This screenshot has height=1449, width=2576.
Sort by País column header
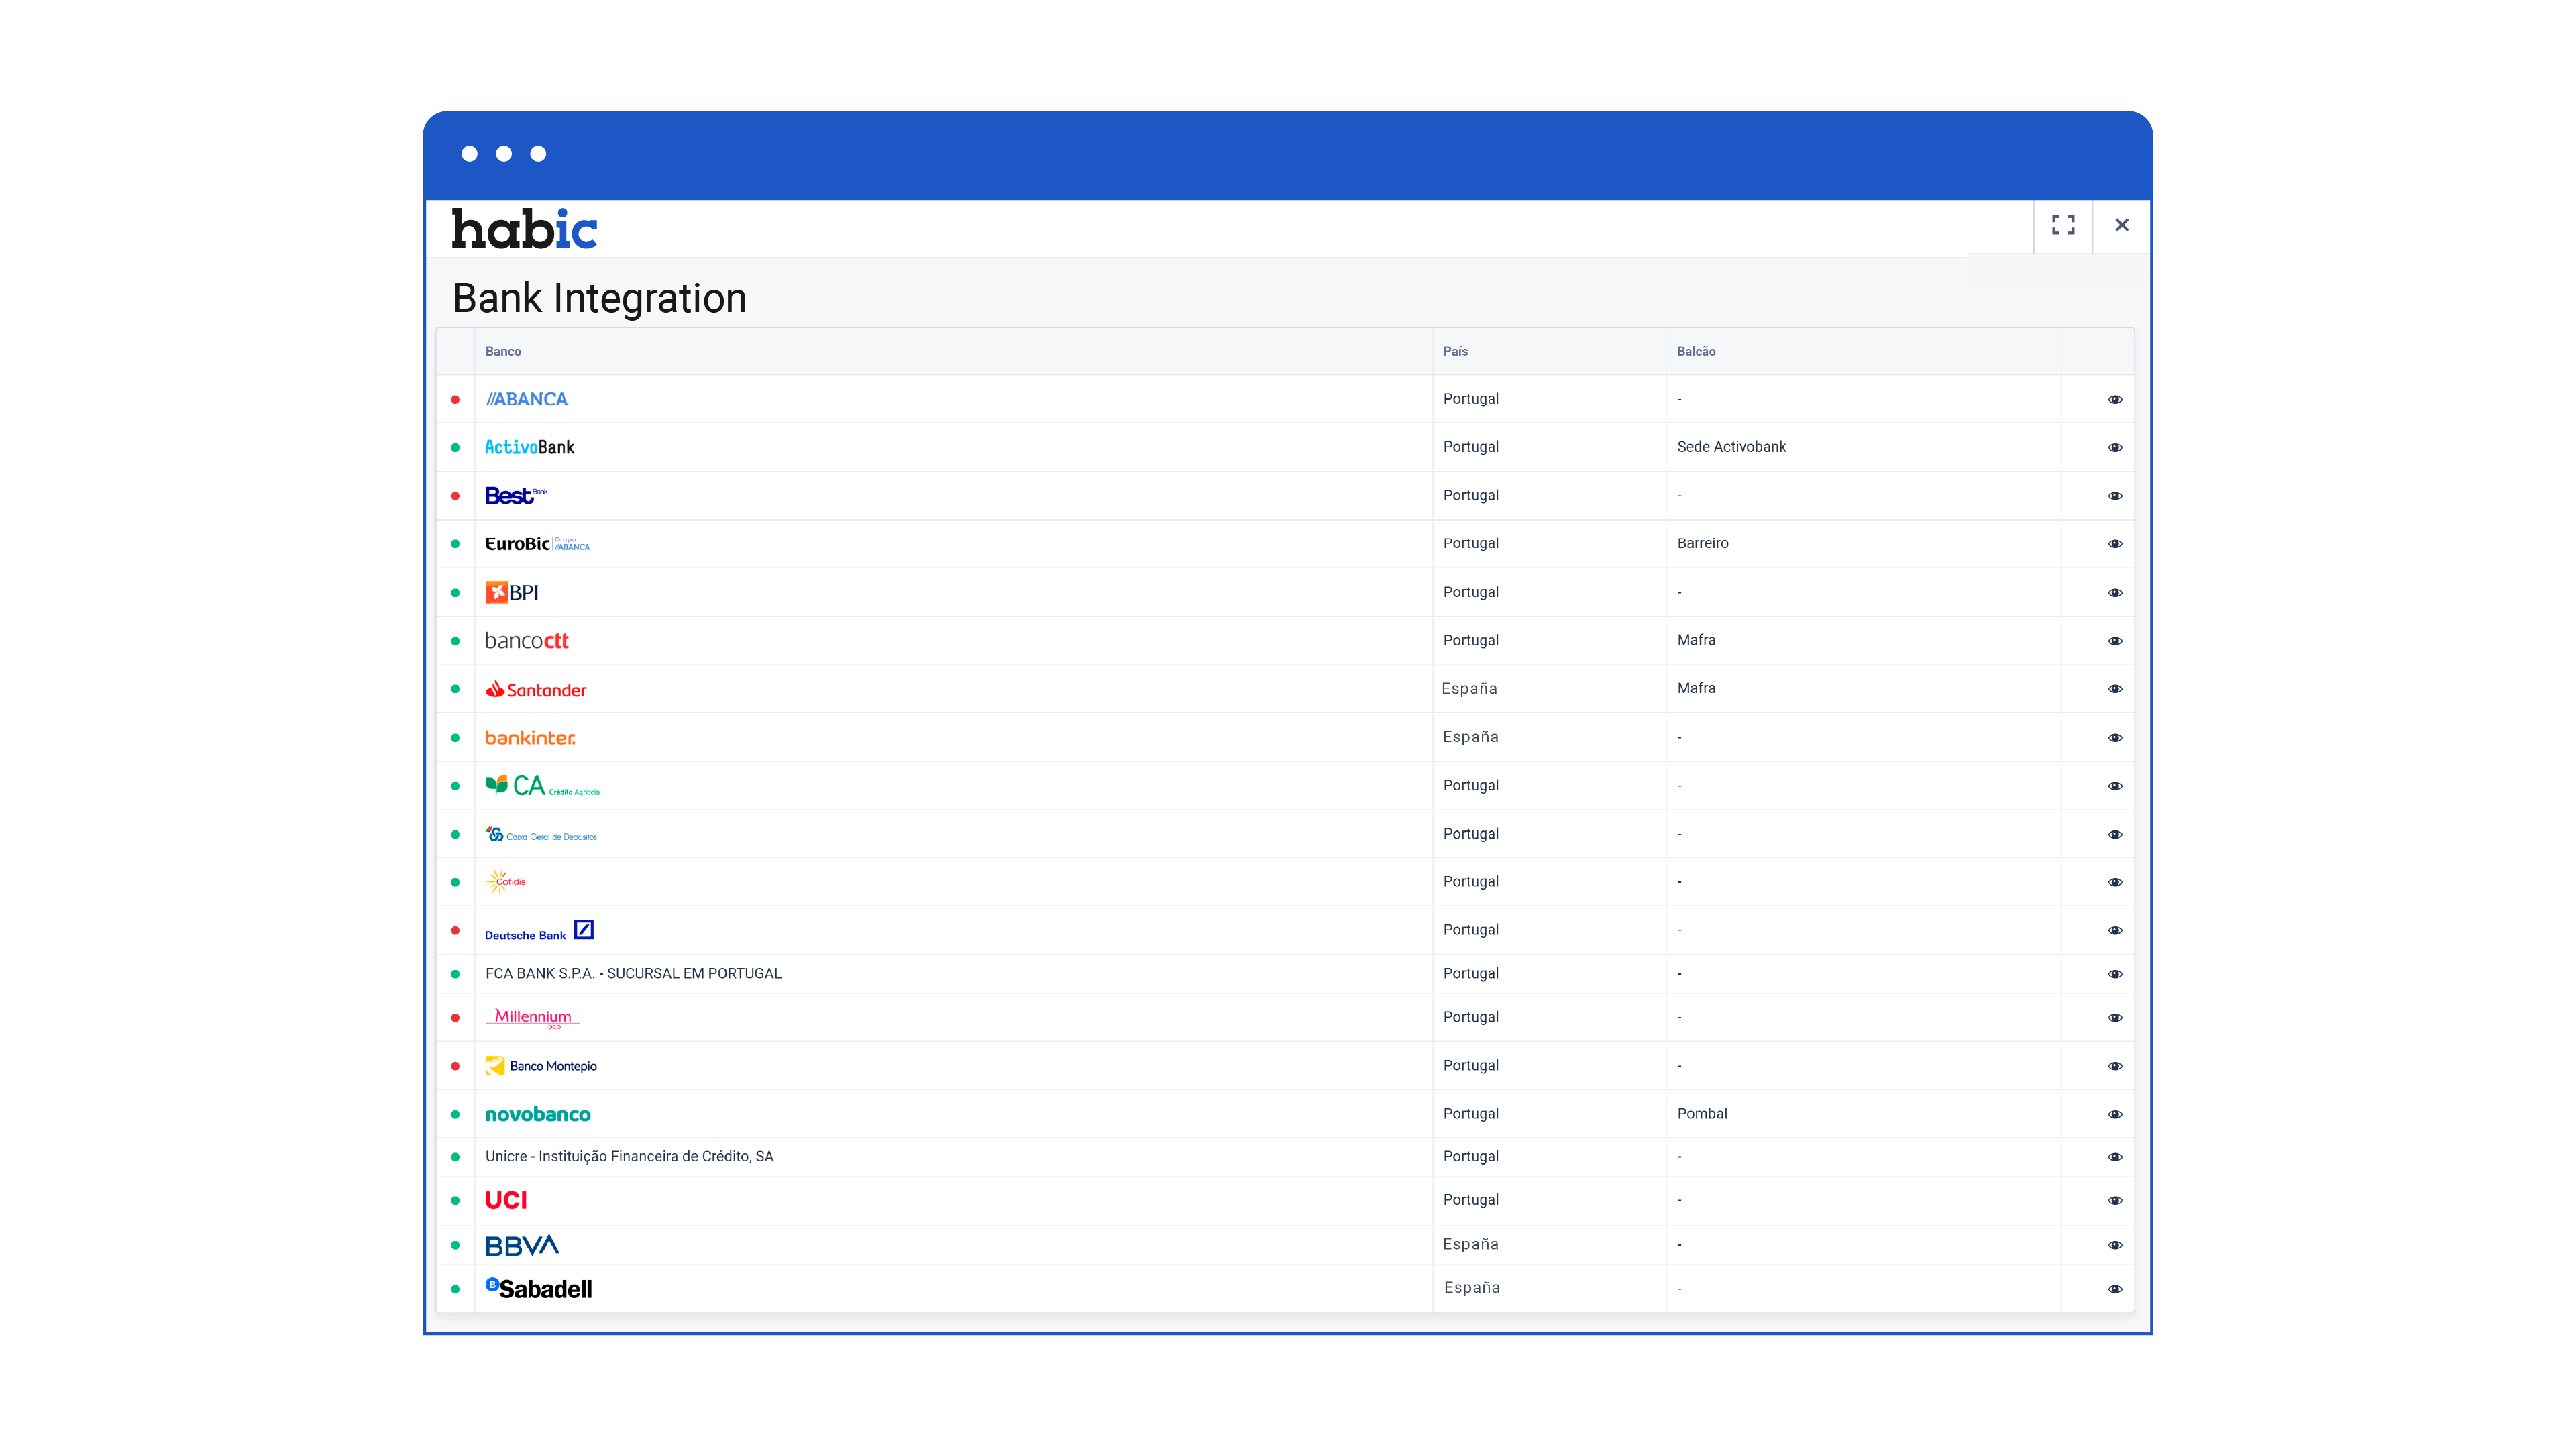tap(1455, 351)
